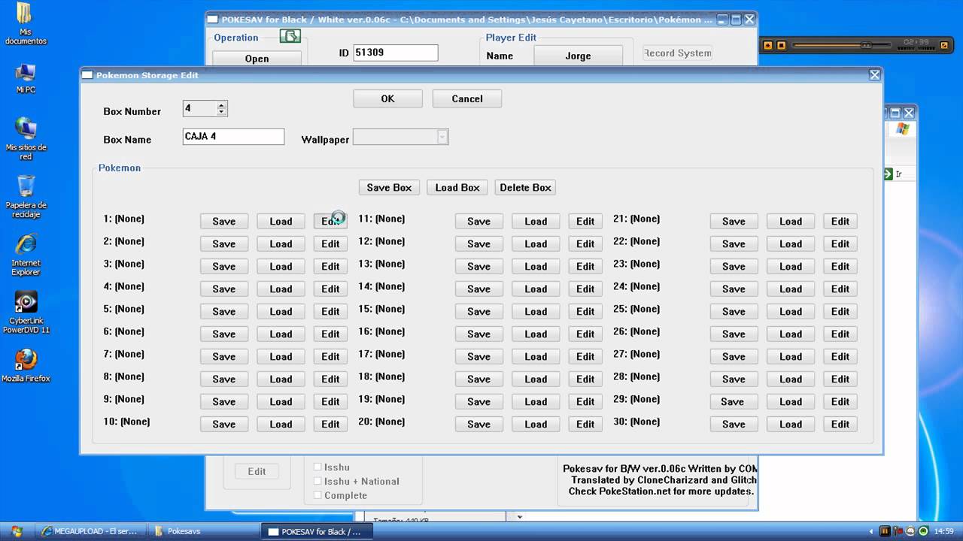Click Edit for slot 25
This screenshot has height=541, width=963.
click(x=840, y=311)
